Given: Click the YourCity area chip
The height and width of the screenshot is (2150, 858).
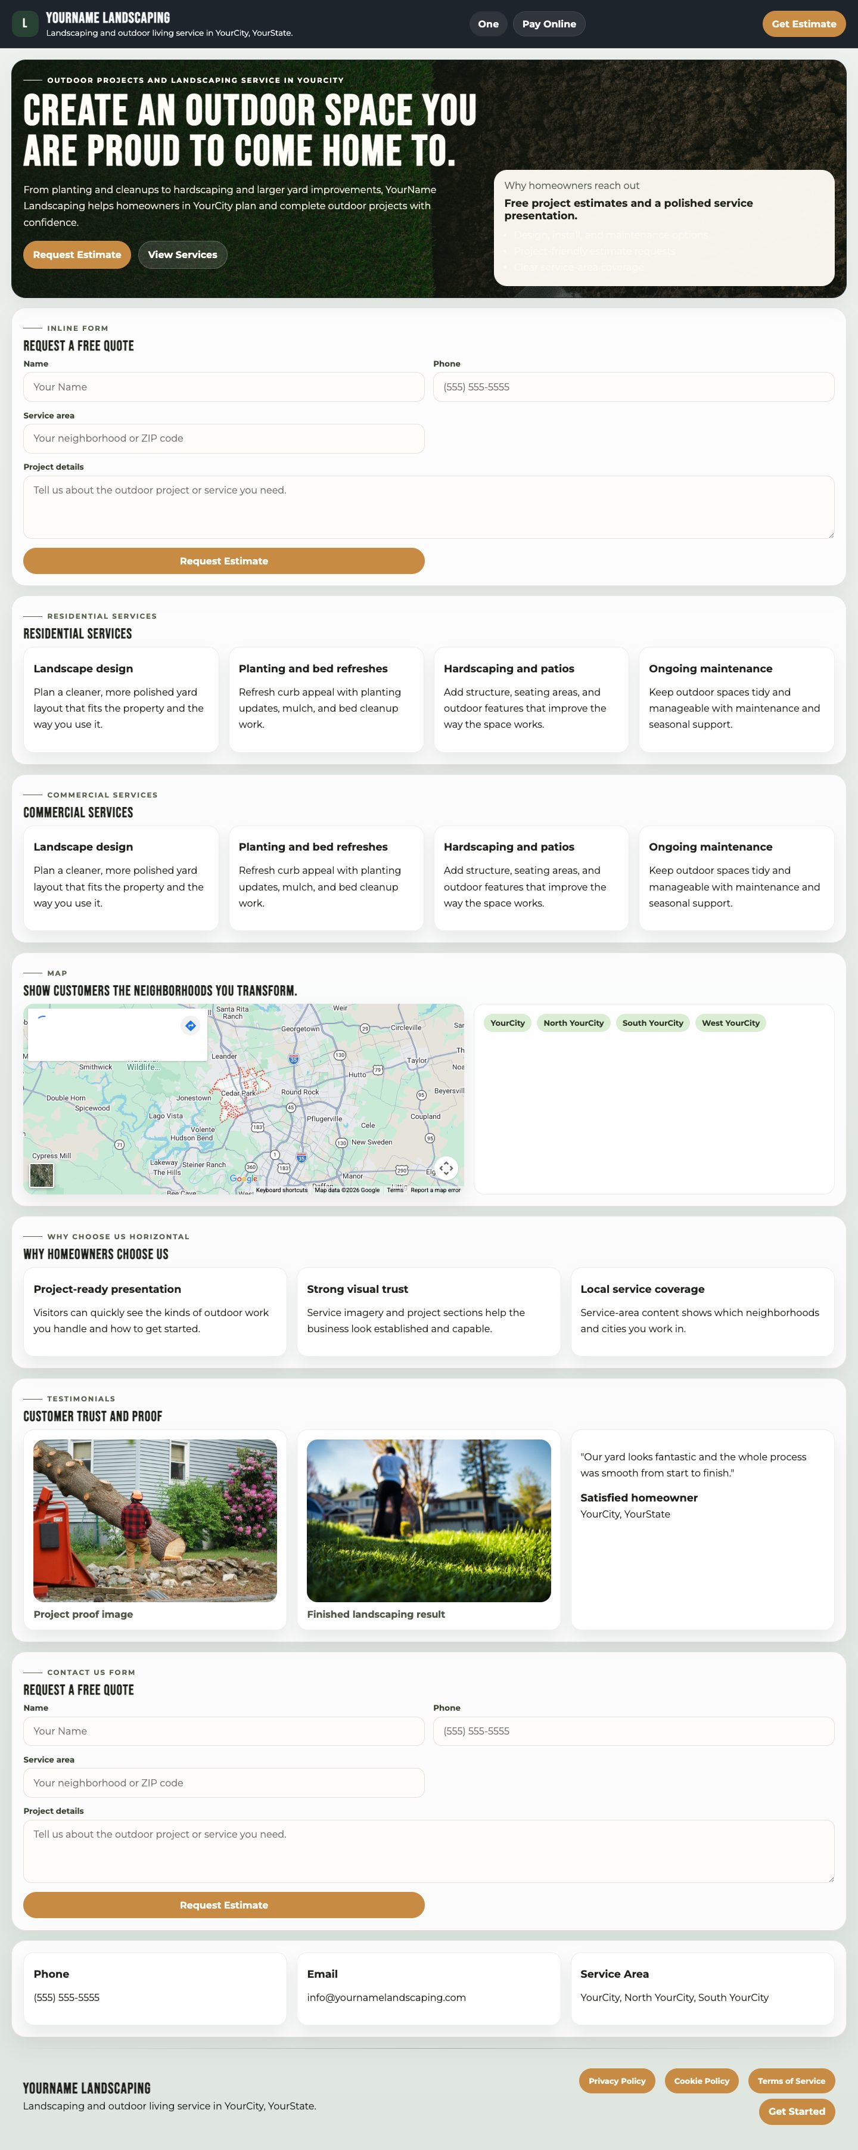Looking at the screenshot, I should (x=508, y=1023).
